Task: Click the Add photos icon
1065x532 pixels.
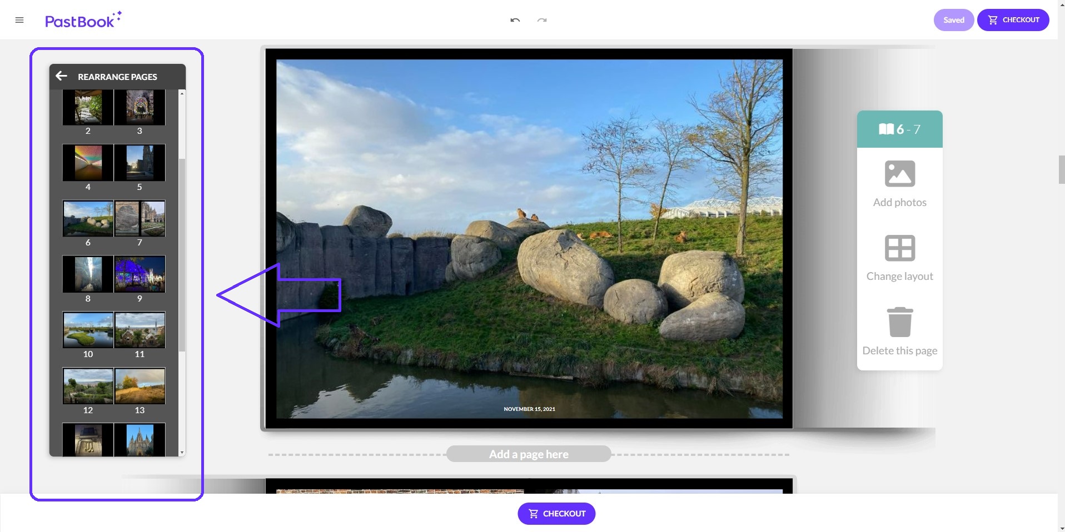Action: click(899, 174)
